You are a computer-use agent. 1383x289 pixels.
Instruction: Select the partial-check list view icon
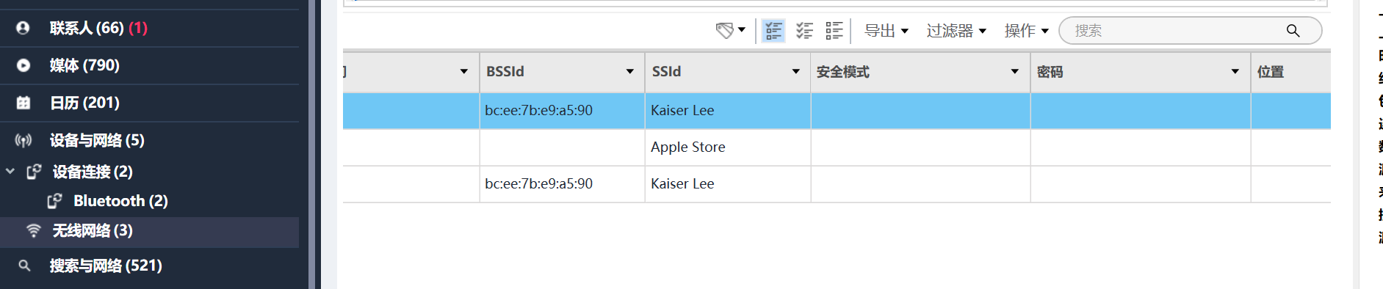[x=773, y=30]
